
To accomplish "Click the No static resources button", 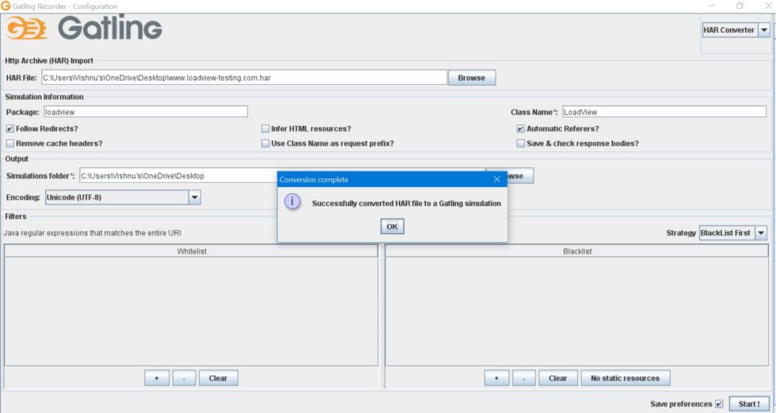I will (625, 378).
